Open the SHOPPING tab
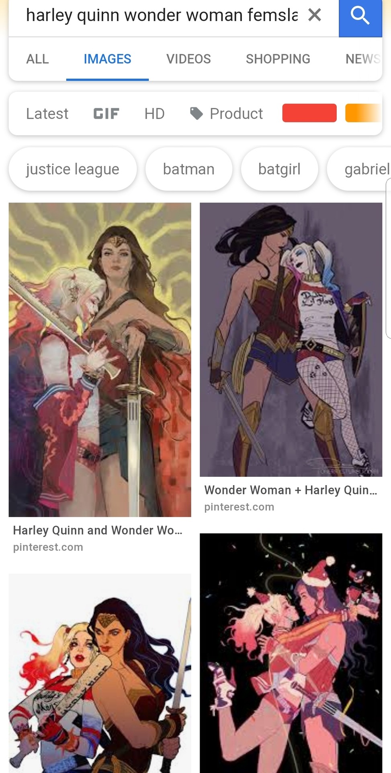This screenshot has width=391, height=773. pyautogui.click(x=278, y=59)
